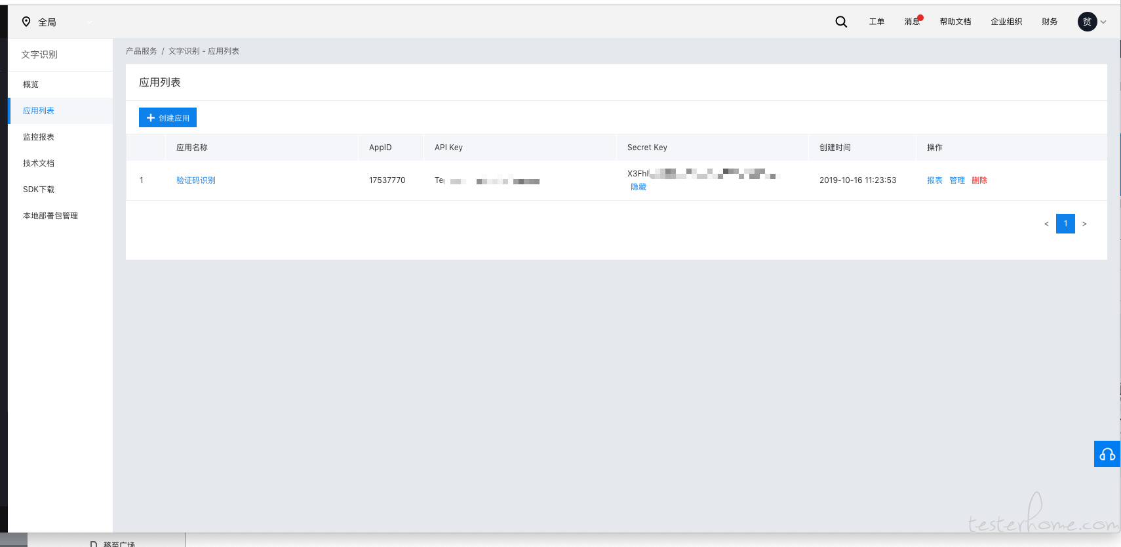Open the headset customer support widget

tap(1107, 454)
